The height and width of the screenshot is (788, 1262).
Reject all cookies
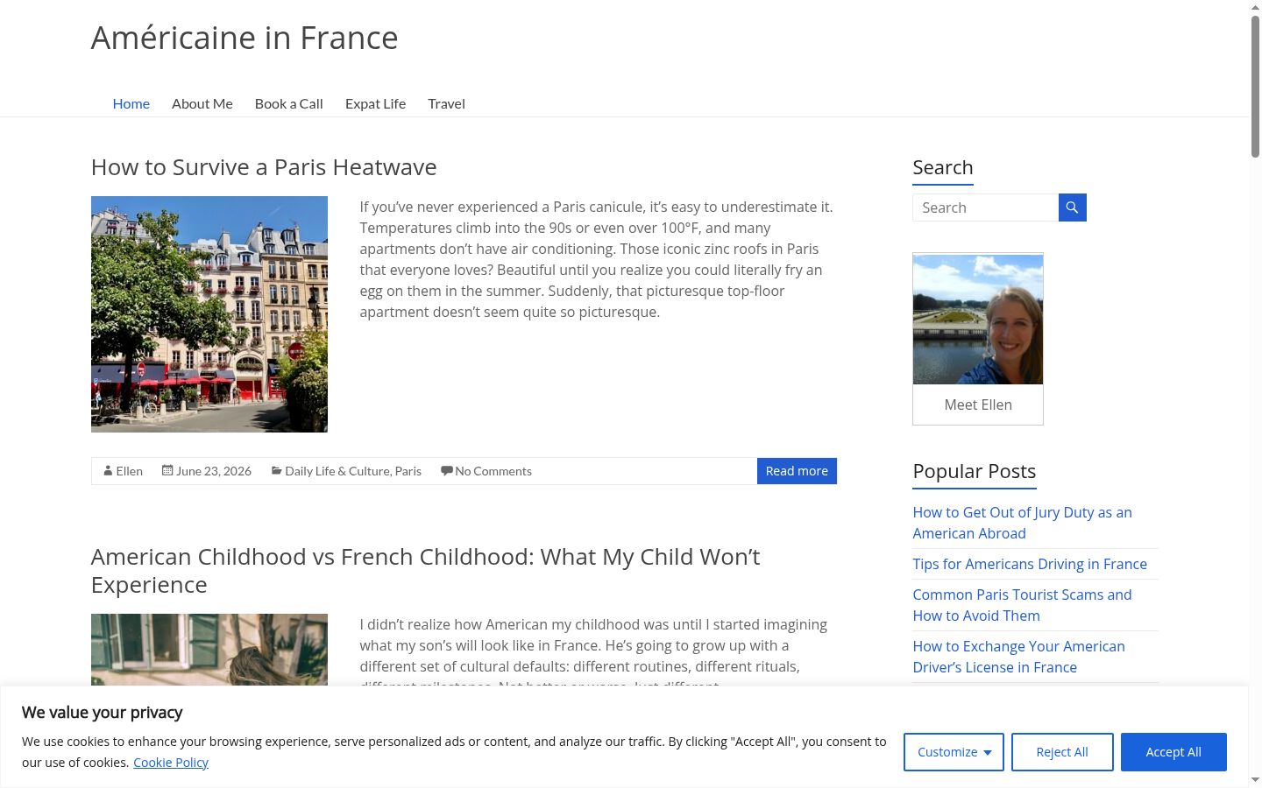[1062, 752]
